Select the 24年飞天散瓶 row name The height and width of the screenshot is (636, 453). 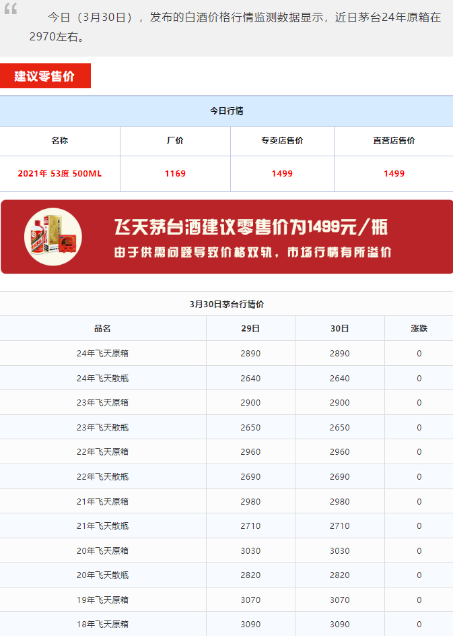(x=102, y=379)
